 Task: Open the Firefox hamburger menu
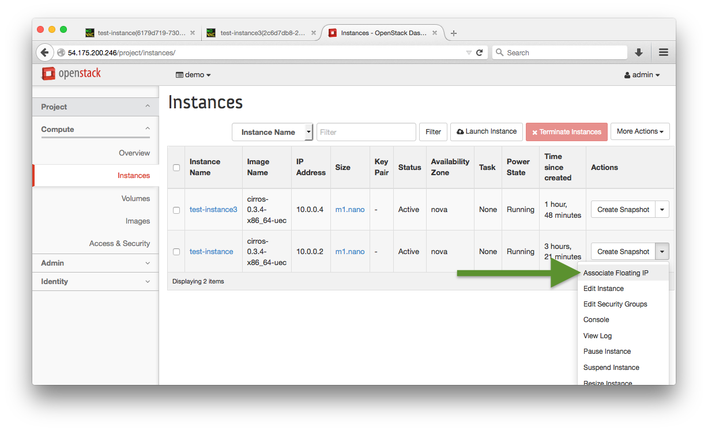pos(663,52)
